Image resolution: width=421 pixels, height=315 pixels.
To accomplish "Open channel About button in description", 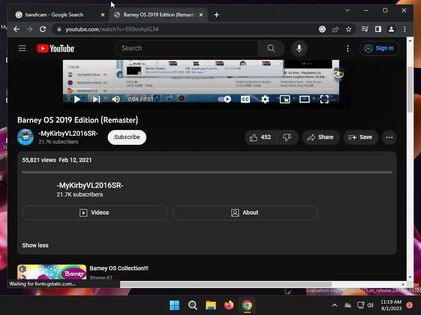I will click(245, 213).
